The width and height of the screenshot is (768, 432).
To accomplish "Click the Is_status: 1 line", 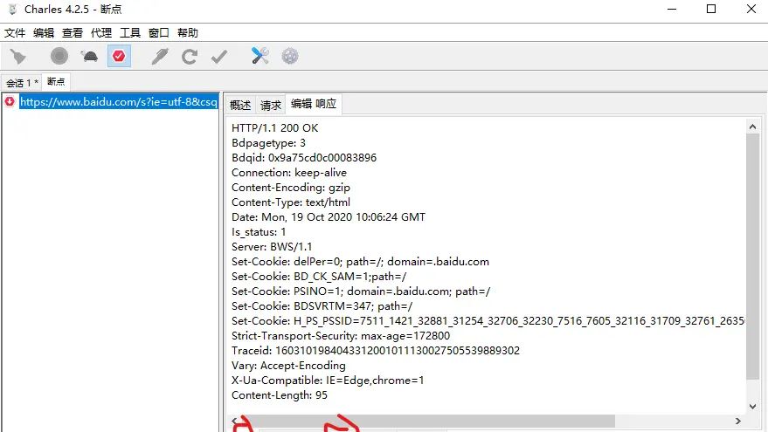I will (259, 232).
